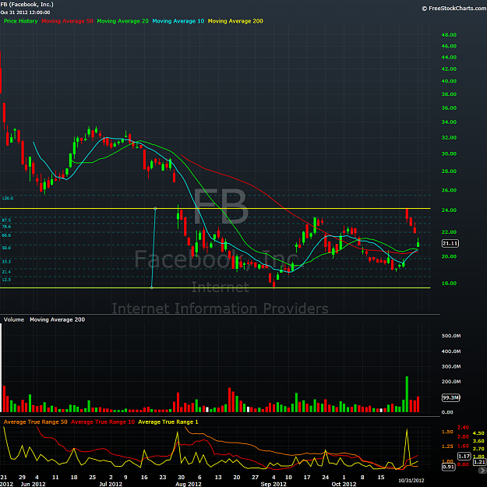Image resolution: width=487 pixels, height=487 pixels.
Task: Click the 32.00 price axis label
Action: click(x=449, y=138)
